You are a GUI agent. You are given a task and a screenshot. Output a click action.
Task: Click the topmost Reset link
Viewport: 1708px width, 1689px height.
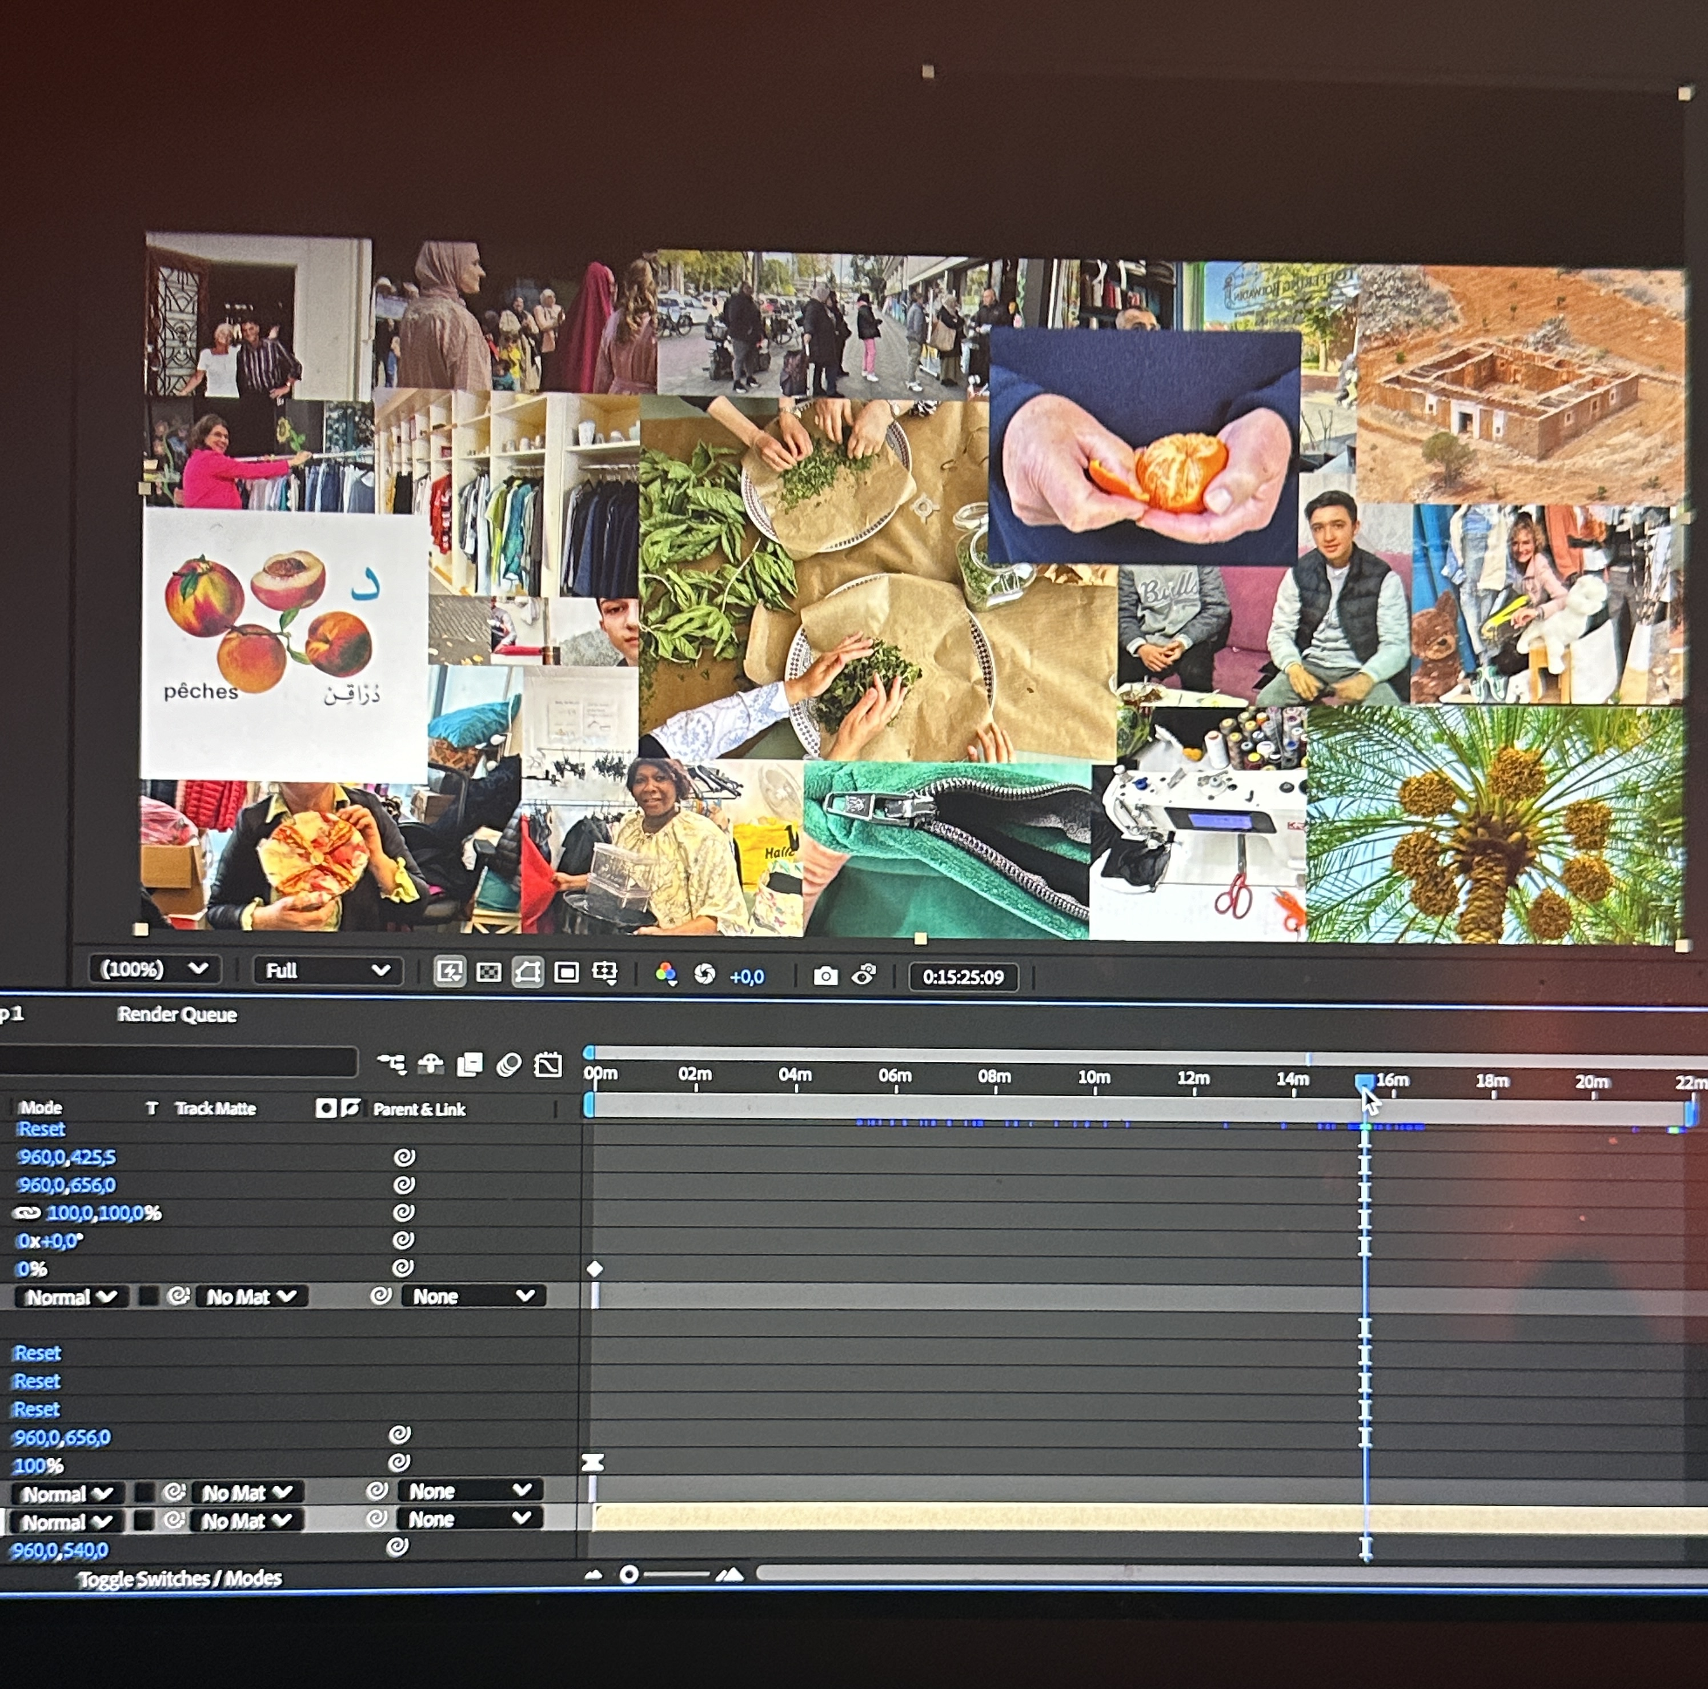point(41,1129)
